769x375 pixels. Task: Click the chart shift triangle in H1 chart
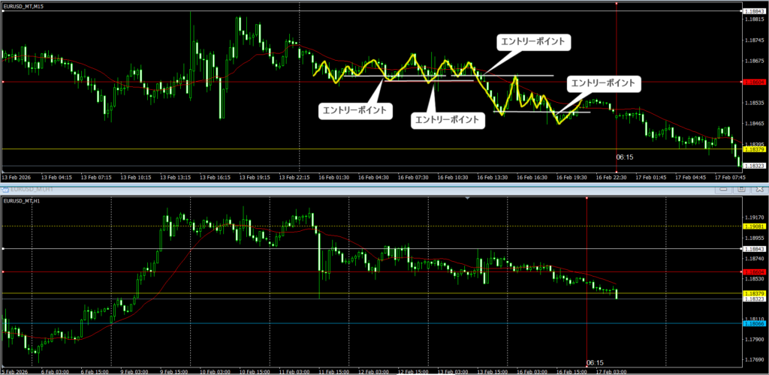(x=468, y=198)
